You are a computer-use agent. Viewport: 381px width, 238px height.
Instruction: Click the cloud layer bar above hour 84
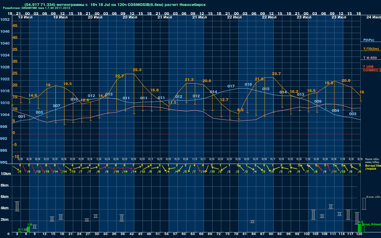(252, 222)
